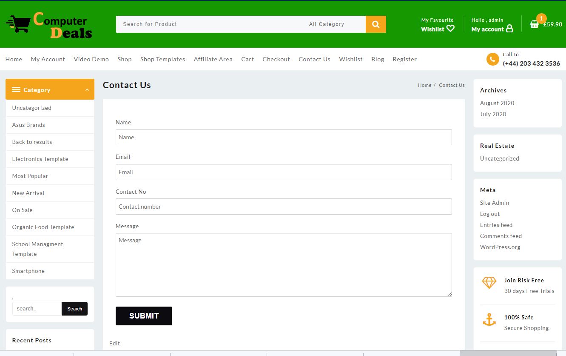This screenshot has height=356, width=566.
Task: Click into the Email input field
Action: (283, 172)
